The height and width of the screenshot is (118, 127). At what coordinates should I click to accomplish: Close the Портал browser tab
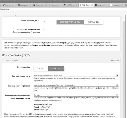point(15,5)
